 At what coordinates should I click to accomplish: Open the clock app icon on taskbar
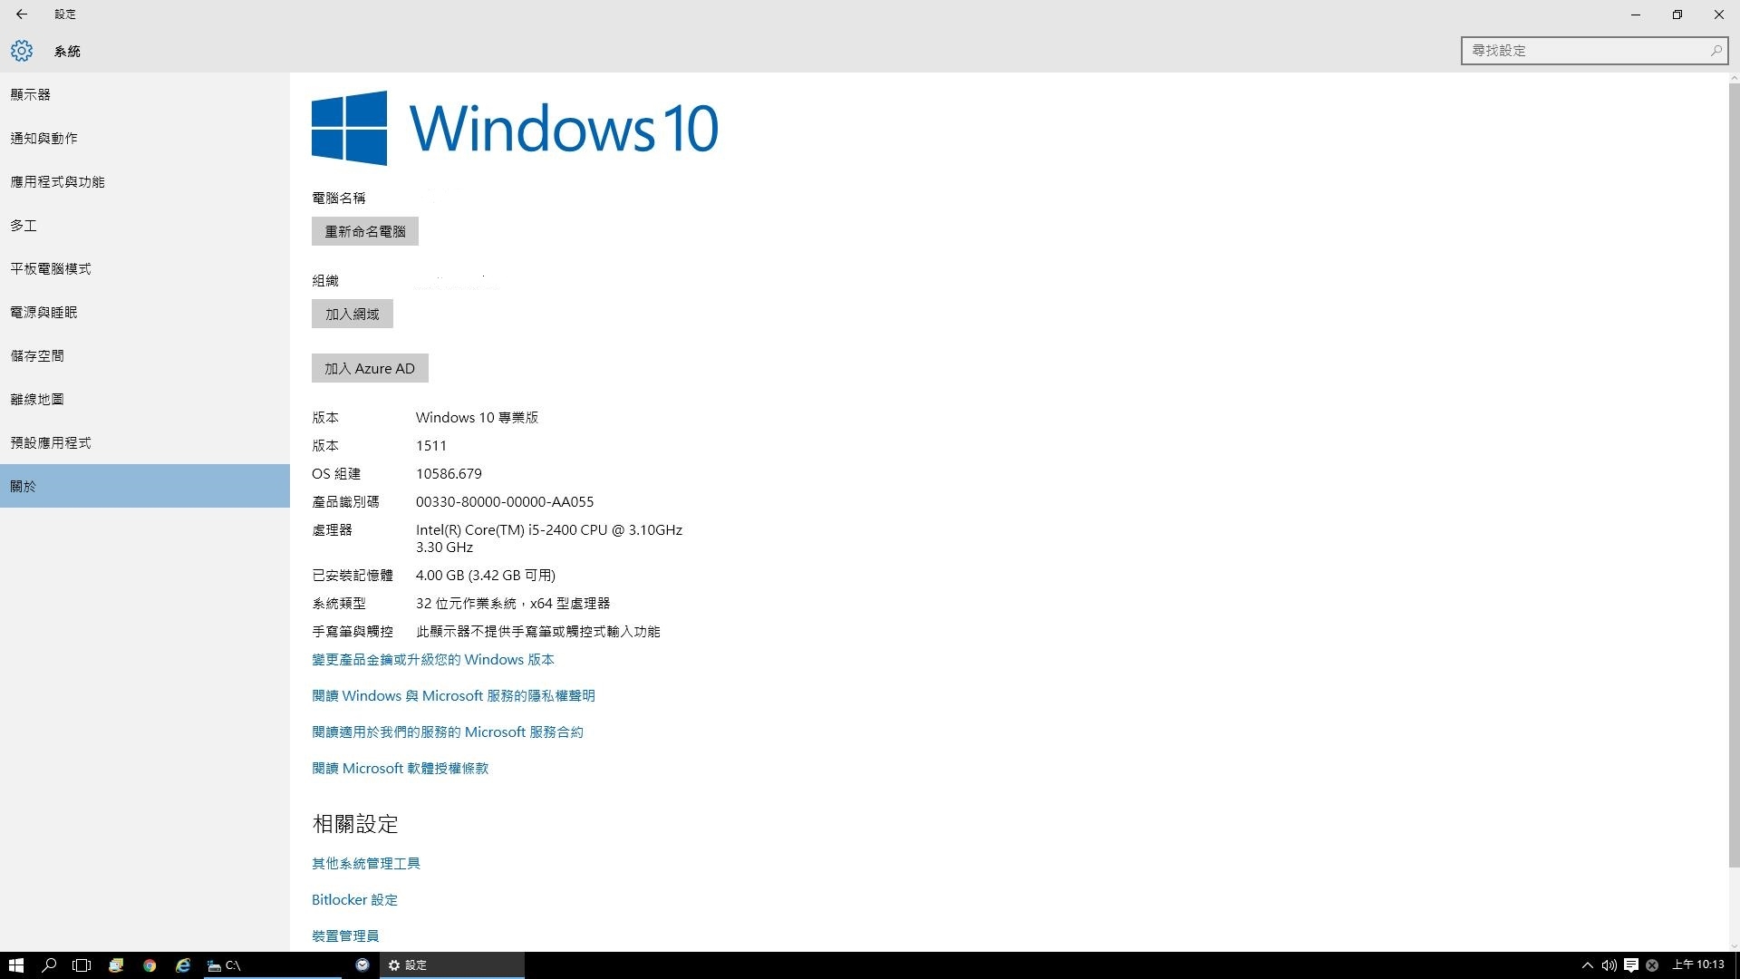click(x=362, y=965)
